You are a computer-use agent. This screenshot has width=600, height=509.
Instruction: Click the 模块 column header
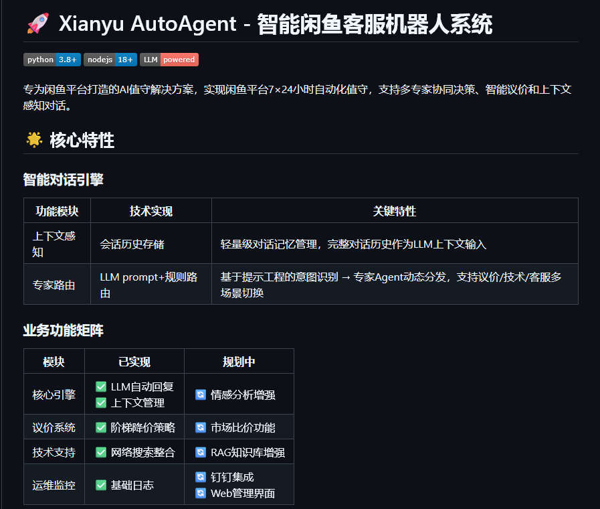click(x=54, y=362)
